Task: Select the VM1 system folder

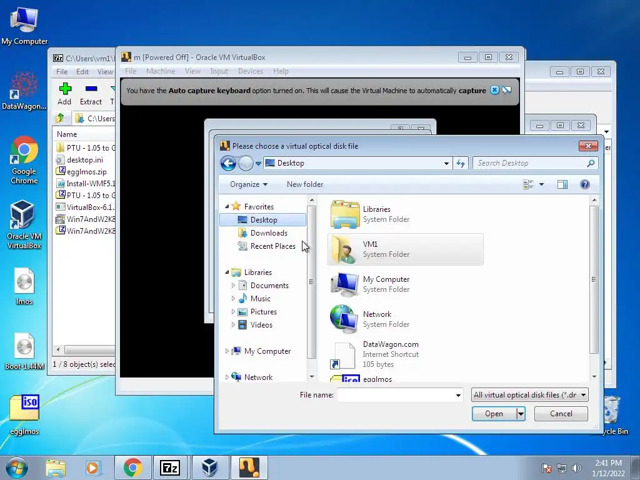Action: [405, 249]
